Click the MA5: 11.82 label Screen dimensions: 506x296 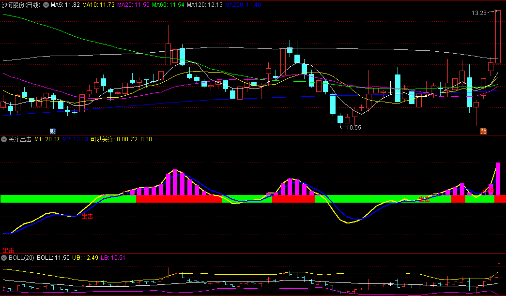tap(65, 5)
